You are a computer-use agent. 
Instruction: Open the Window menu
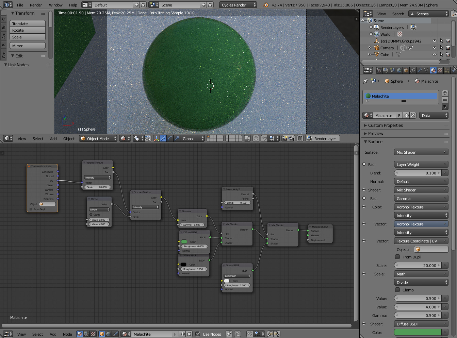click(55, 5)
